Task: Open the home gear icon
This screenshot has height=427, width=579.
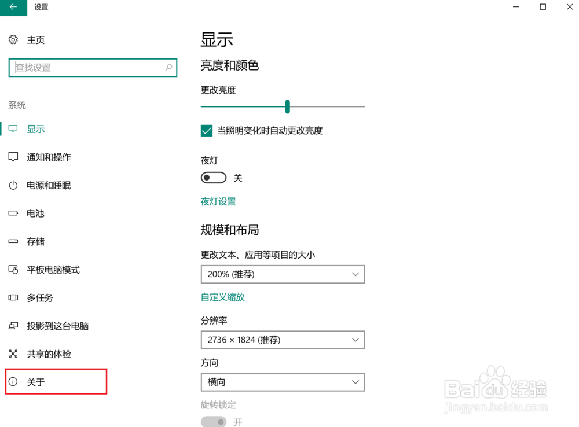Action: tap(13, 39)
